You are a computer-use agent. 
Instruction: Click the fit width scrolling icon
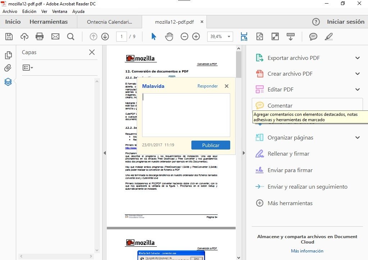pos(244,37)
